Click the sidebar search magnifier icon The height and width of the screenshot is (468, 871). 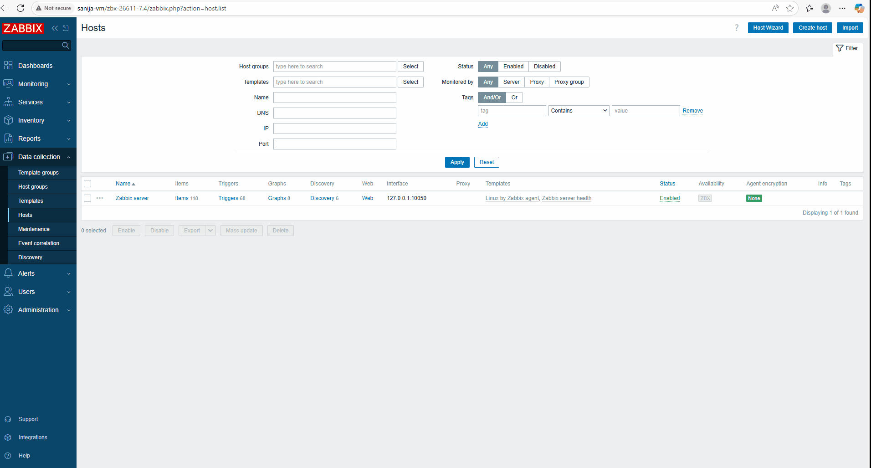point(65,45)
